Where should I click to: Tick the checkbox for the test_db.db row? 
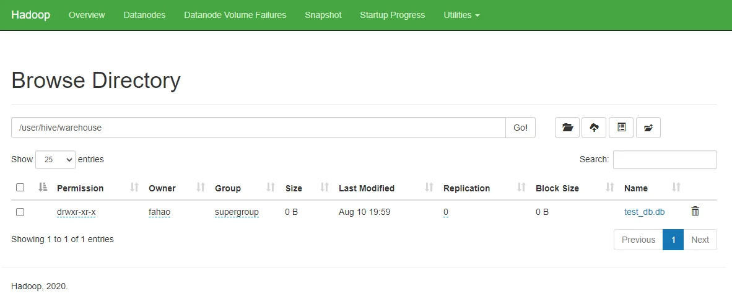click(20, 212)
